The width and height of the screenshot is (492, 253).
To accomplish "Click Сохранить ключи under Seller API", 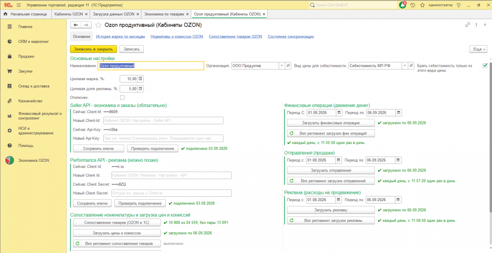I will 98,148.
